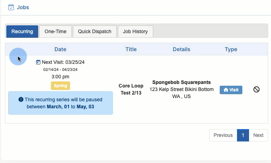271x163 pixels.
Task: Click the info icon in pause notice
Action: (21, 99)
